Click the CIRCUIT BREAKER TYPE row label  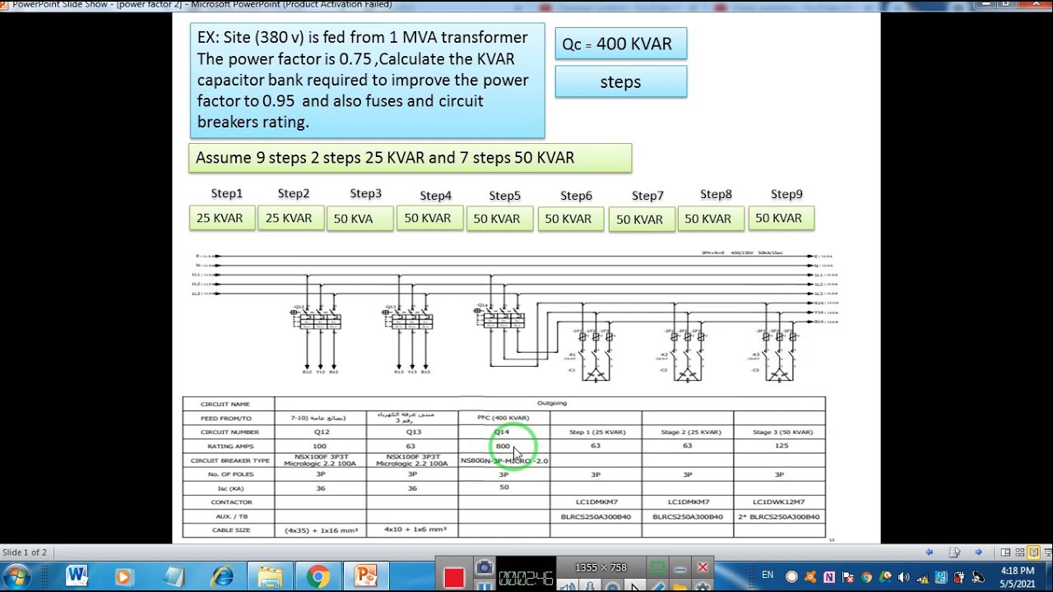point(230,460)
